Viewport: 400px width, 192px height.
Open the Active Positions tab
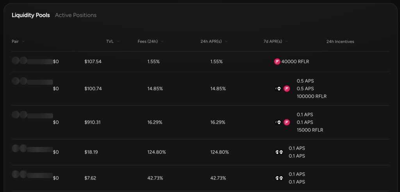pyautogui.click(x=76, y=15)
